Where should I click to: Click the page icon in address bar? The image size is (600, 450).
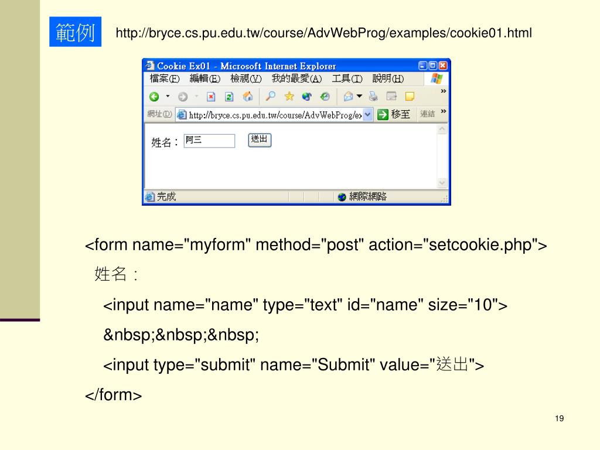(x=182, y=114)
